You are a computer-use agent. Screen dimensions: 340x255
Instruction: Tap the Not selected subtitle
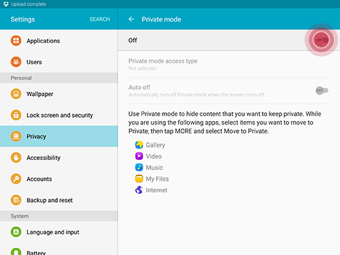(x=142, y=68)
